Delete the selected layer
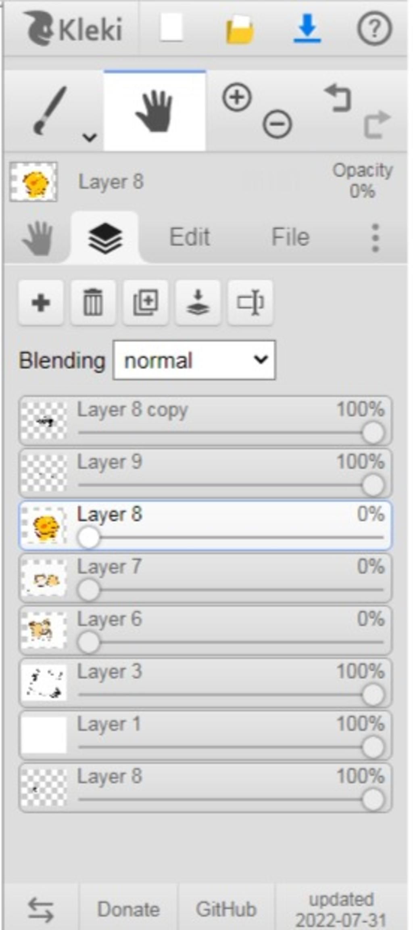This screenshot has height=930, width=413. [93, 302]
